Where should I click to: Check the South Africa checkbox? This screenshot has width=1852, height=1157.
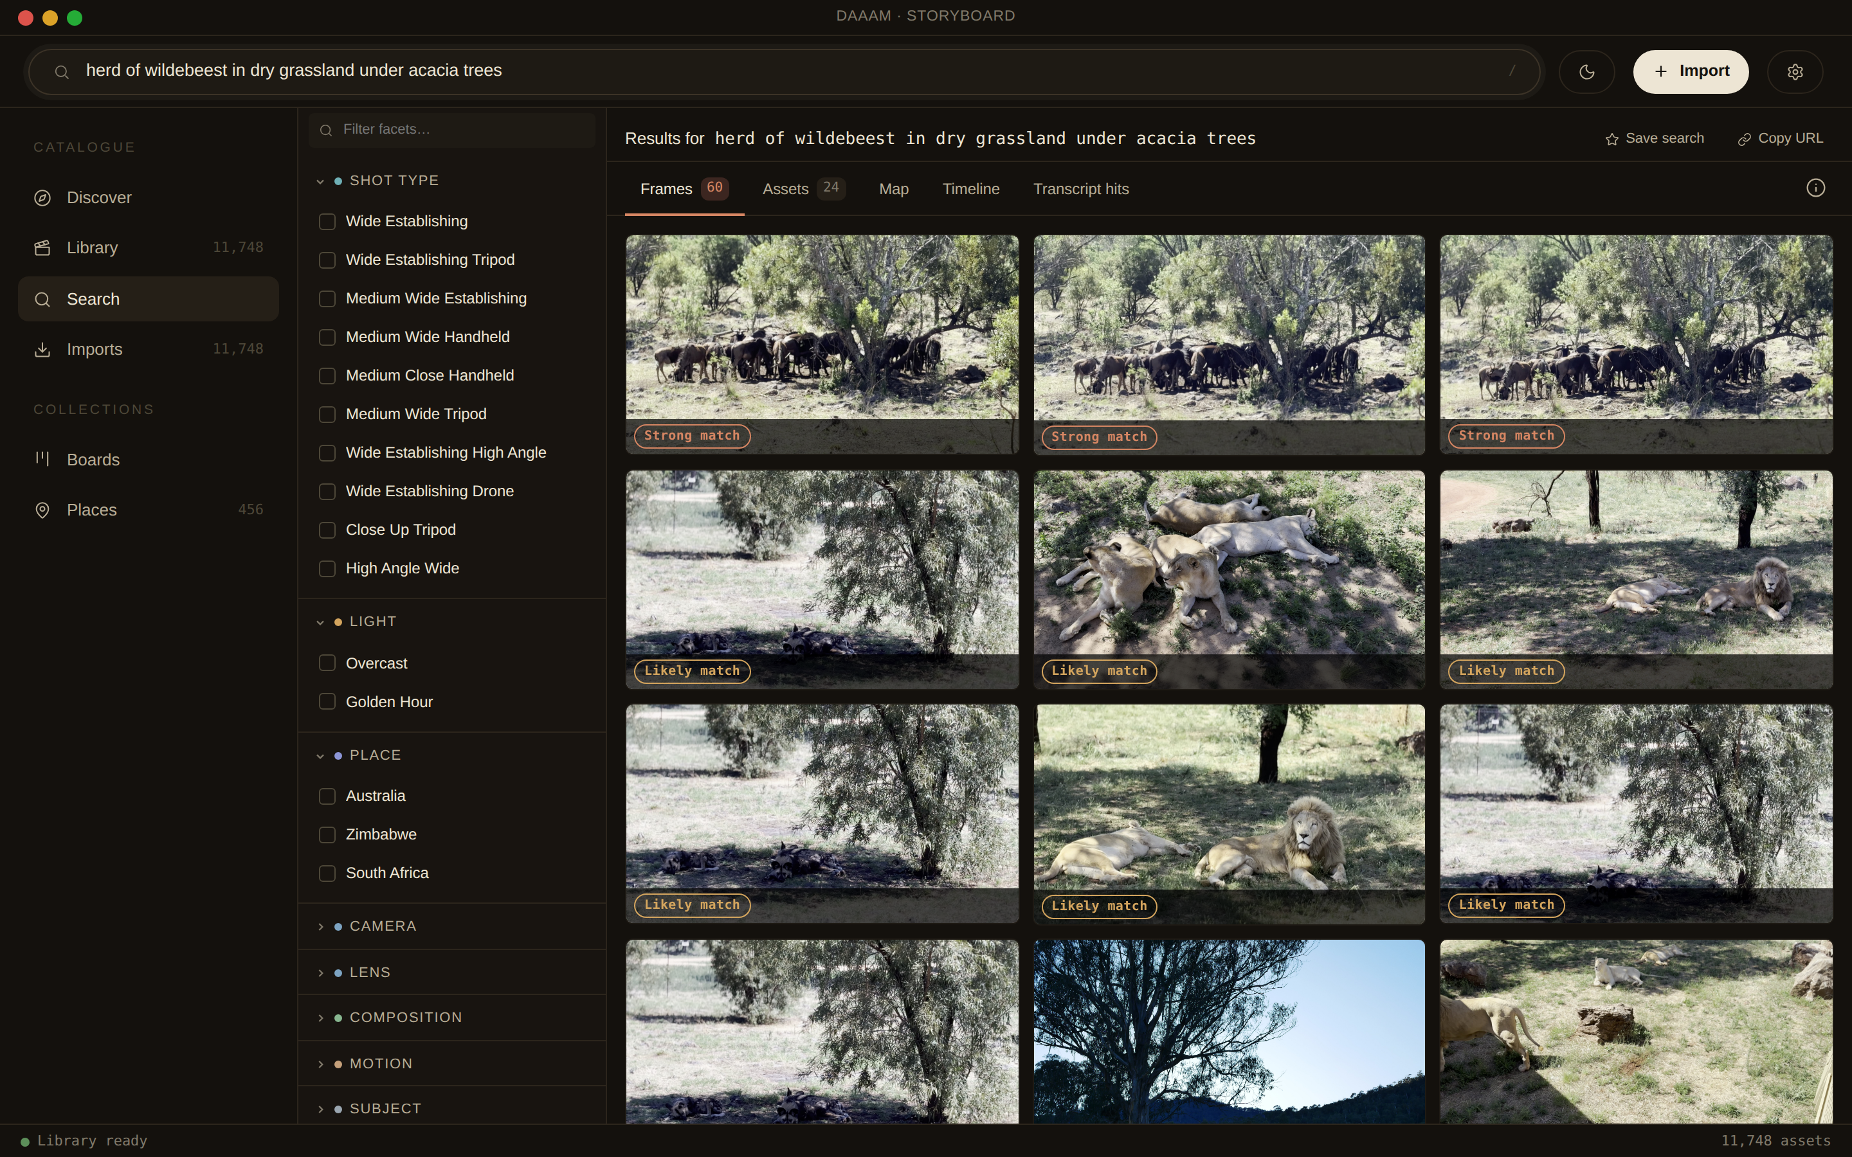[327, 873]
